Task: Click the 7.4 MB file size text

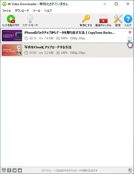Action: click(49, 38)
